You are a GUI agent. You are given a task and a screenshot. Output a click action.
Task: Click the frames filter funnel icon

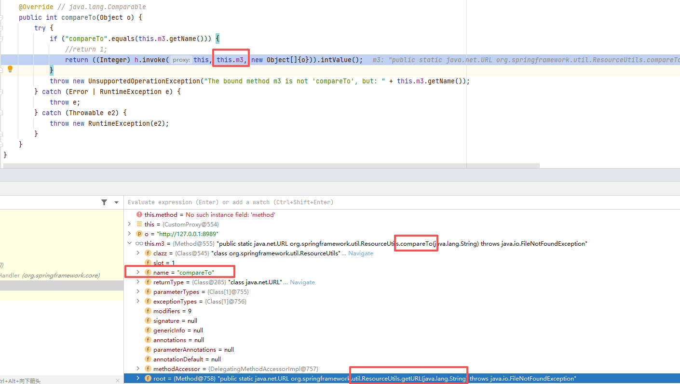coord(104,202)
